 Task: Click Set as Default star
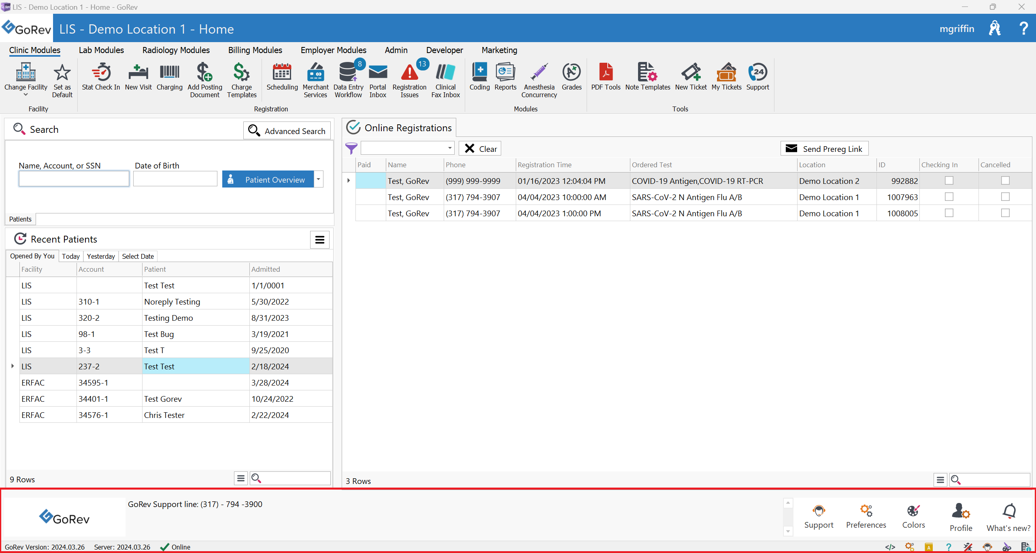(x=62, y=80)
